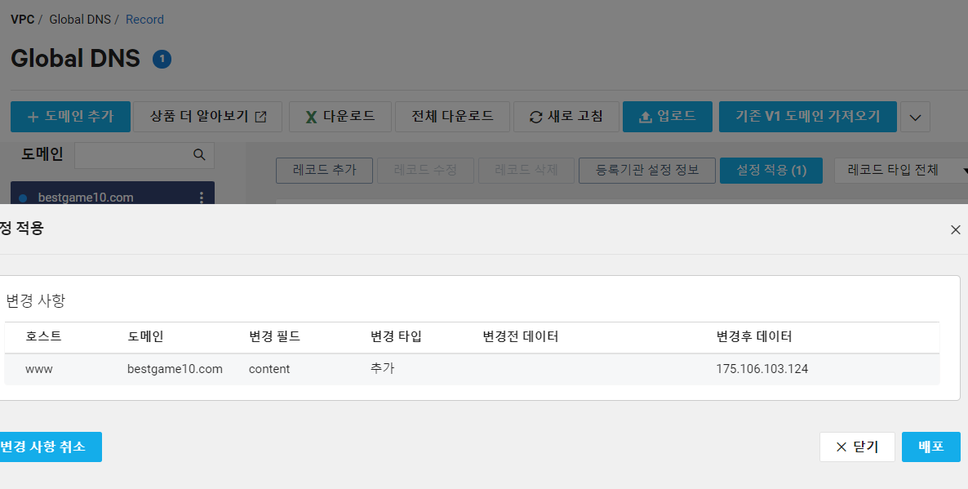The width and height of the screenshot is (968, 489).
Task: Open 상품 더 알아보기 via external link icon
Action: point(261,116)
